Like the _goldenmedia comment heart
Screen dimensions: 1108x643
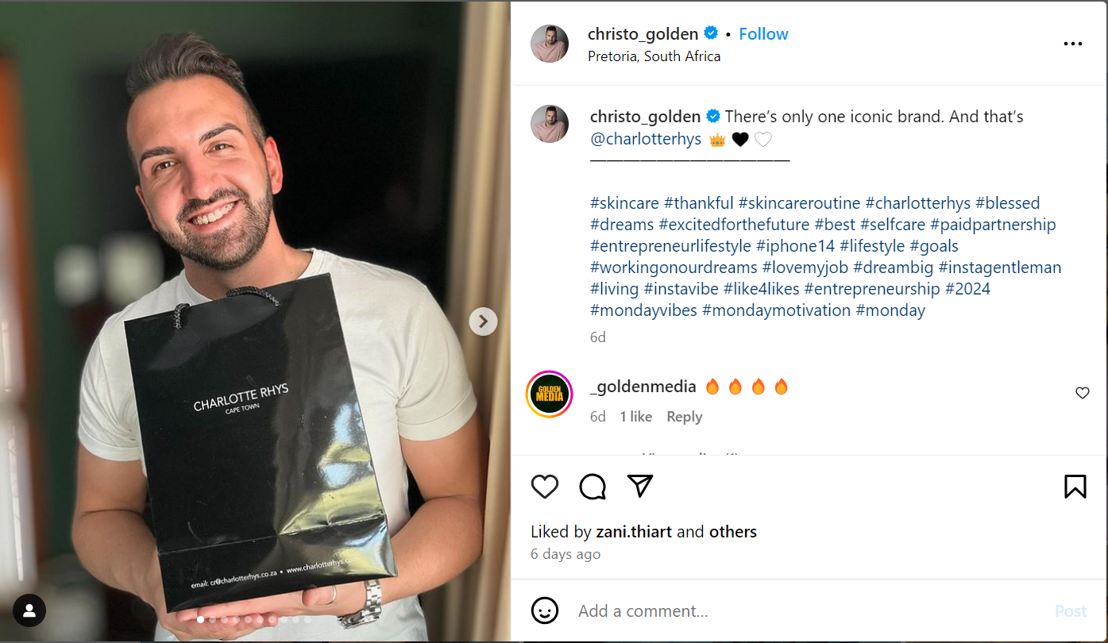point(1082,393)
